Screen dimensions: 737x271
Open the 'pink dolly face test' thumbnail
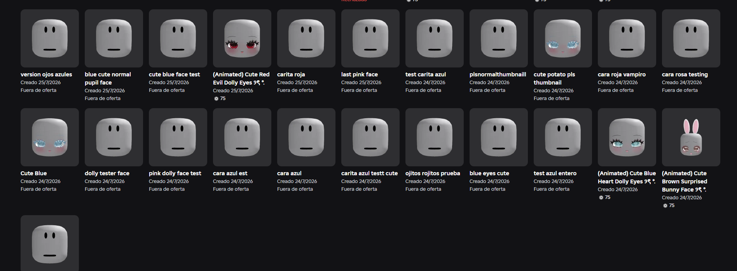point(178,137)
